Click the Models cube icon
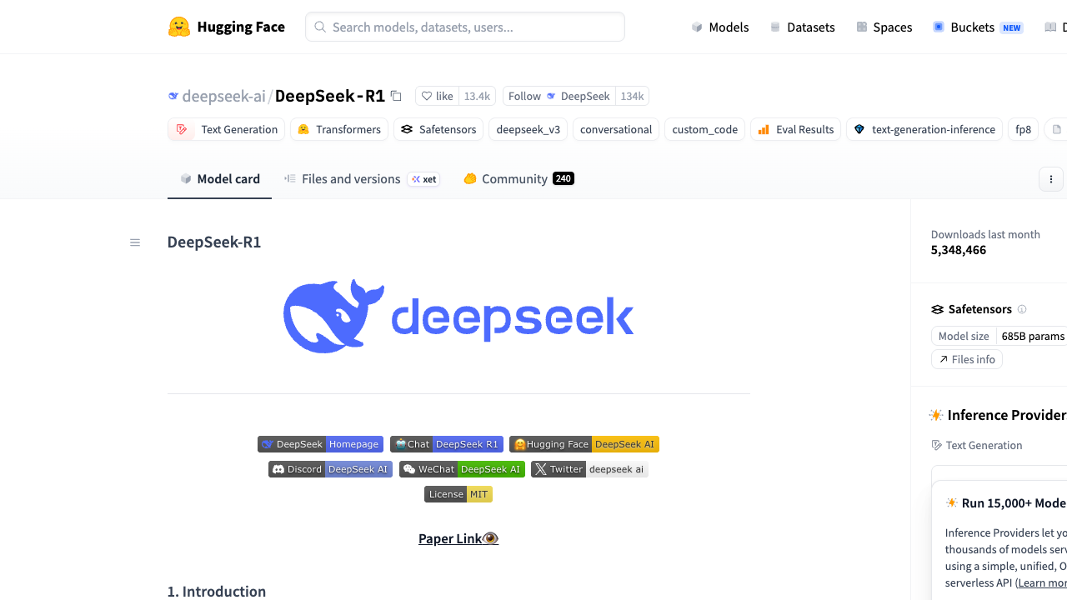The image size is (1067, 600). (x=697, y=27)
